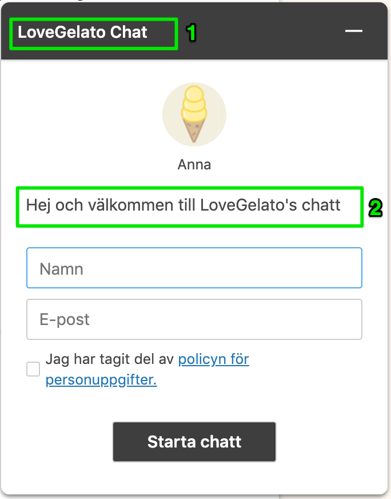The width and height of the screenshot is (391, 499).
Task: Click the yellow gelato scoops on avatar
Action: coord(194,104)
